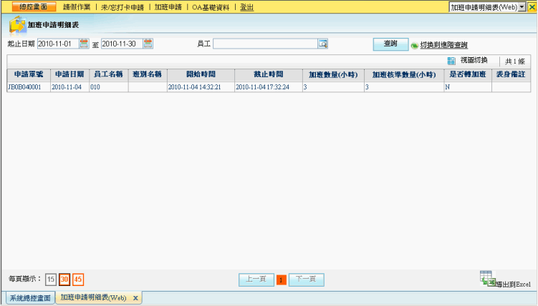
Task: Click 切換到進階查詢 link
Action: coord(443,45)
